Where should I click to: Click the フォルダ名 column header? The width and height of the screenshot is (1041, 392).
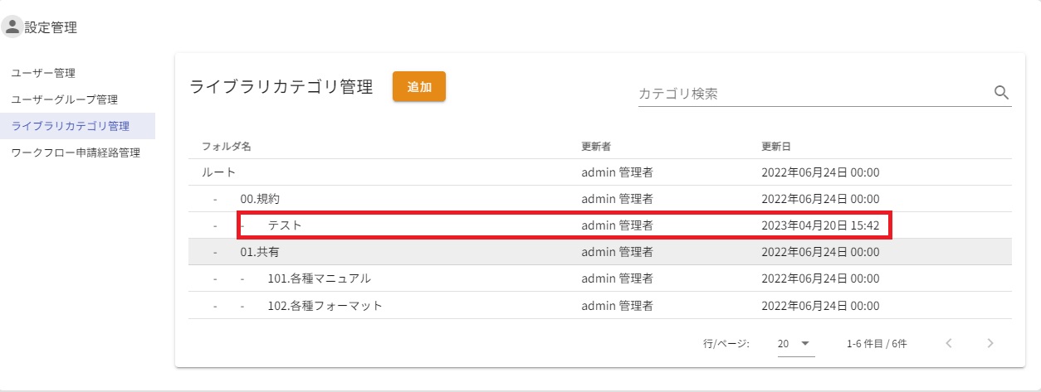click(227, 146)
